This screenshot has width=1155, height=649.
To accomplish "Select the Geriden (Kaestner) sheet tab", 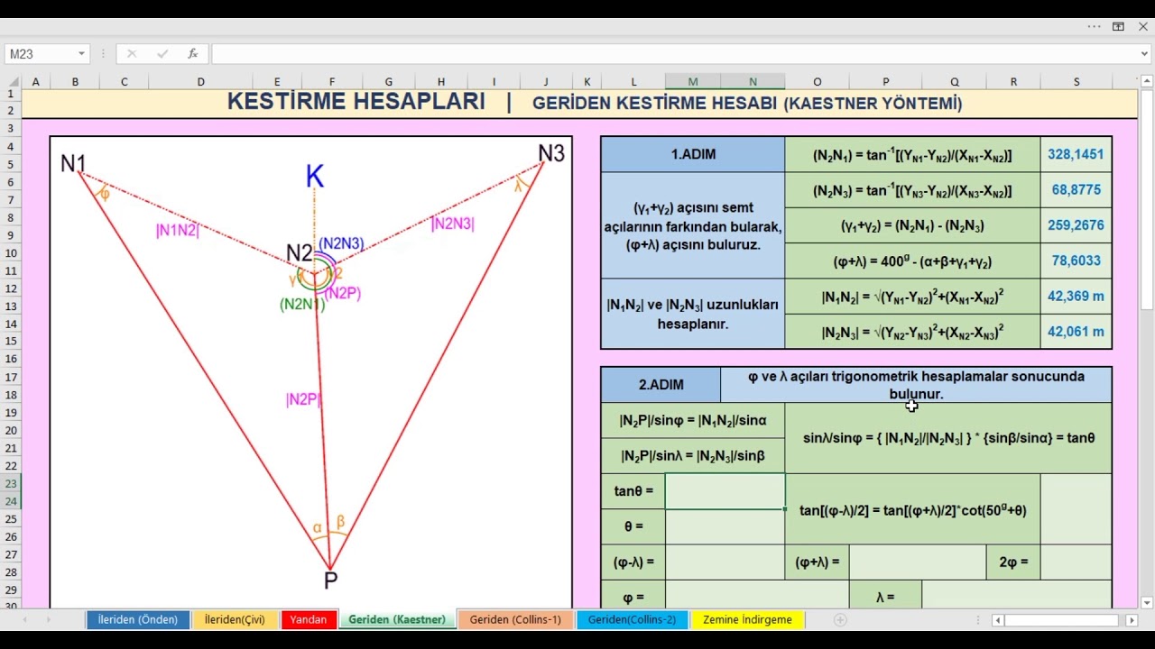I will pos(397,619).
